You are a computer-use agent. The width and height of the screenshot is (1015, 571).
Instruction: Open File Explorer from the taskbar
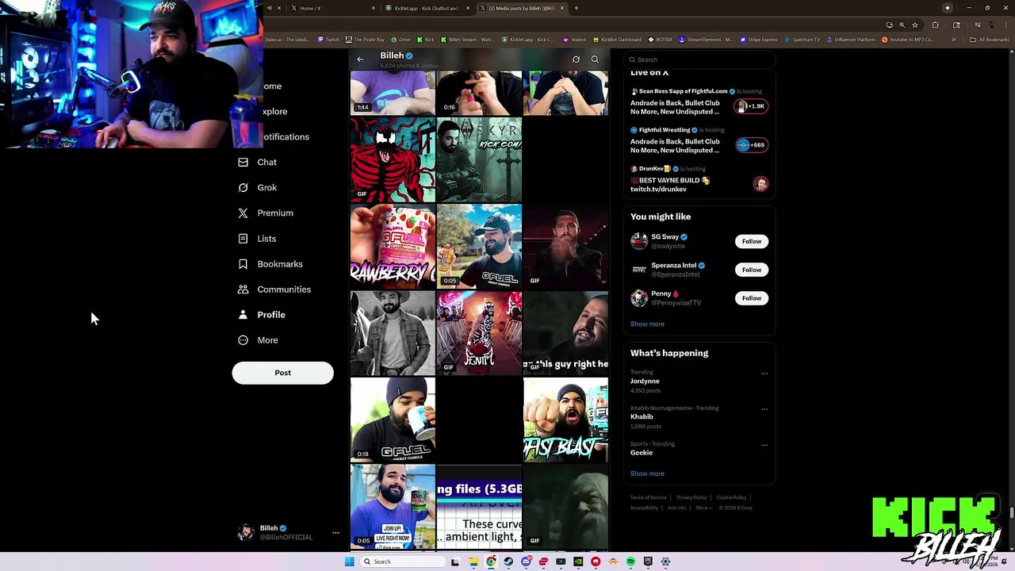pyautogui.click(x=473, y=561)
